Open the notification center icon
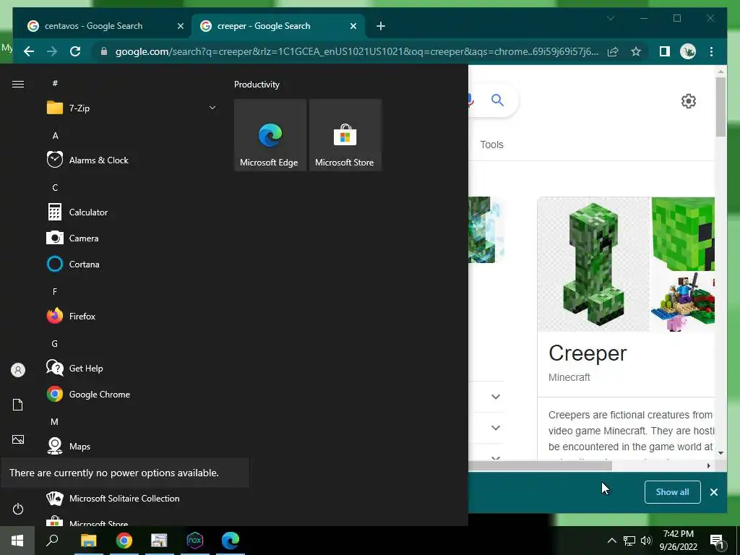The width and height of the screenshot is (740, 555). click(x=717, y=541)
